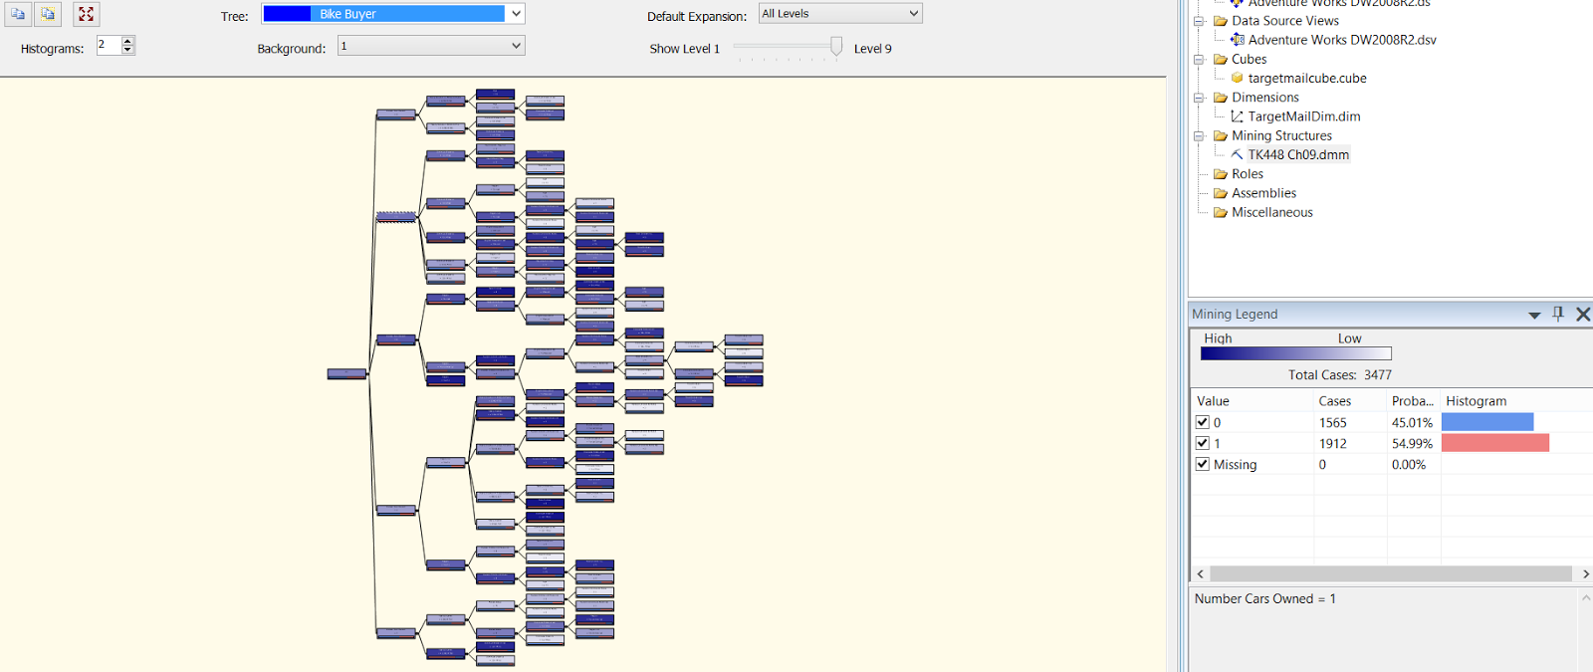Collapse the Data Source Views node

click(x=1200, y=21)
